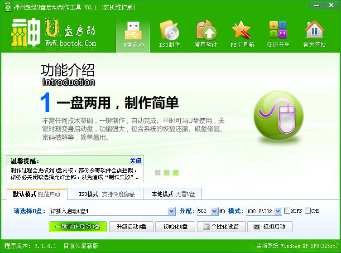This screenshot has width=341, height=253.
Task: Click 目前为最新版 status text
Action: 81,246
